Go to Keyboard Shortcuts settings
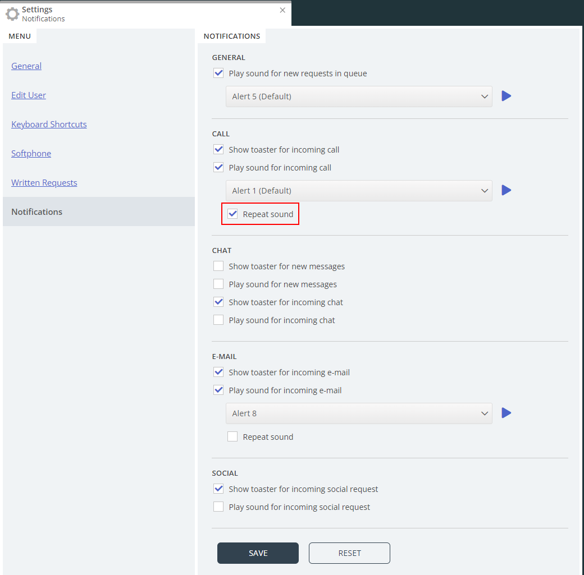This screenshot has width=584, height=575. [x=49, y=124]
